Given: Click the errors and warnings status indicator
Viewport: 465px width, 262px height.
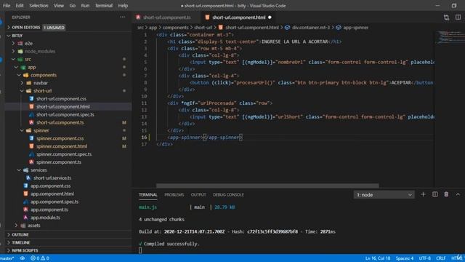Looking at the screenshot, I should pos(40,258).
